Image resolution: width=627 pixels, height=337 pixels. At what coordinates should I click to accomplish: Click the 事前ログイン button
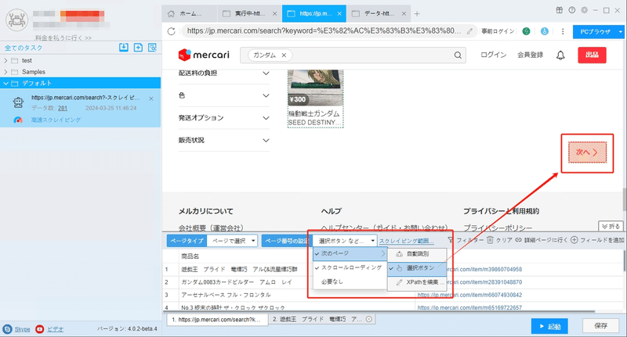click(498, 31)
